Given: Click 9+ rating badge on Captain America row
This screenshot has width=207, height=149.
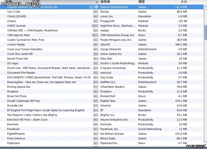Looking at the screenshot, I should (92, 7).
